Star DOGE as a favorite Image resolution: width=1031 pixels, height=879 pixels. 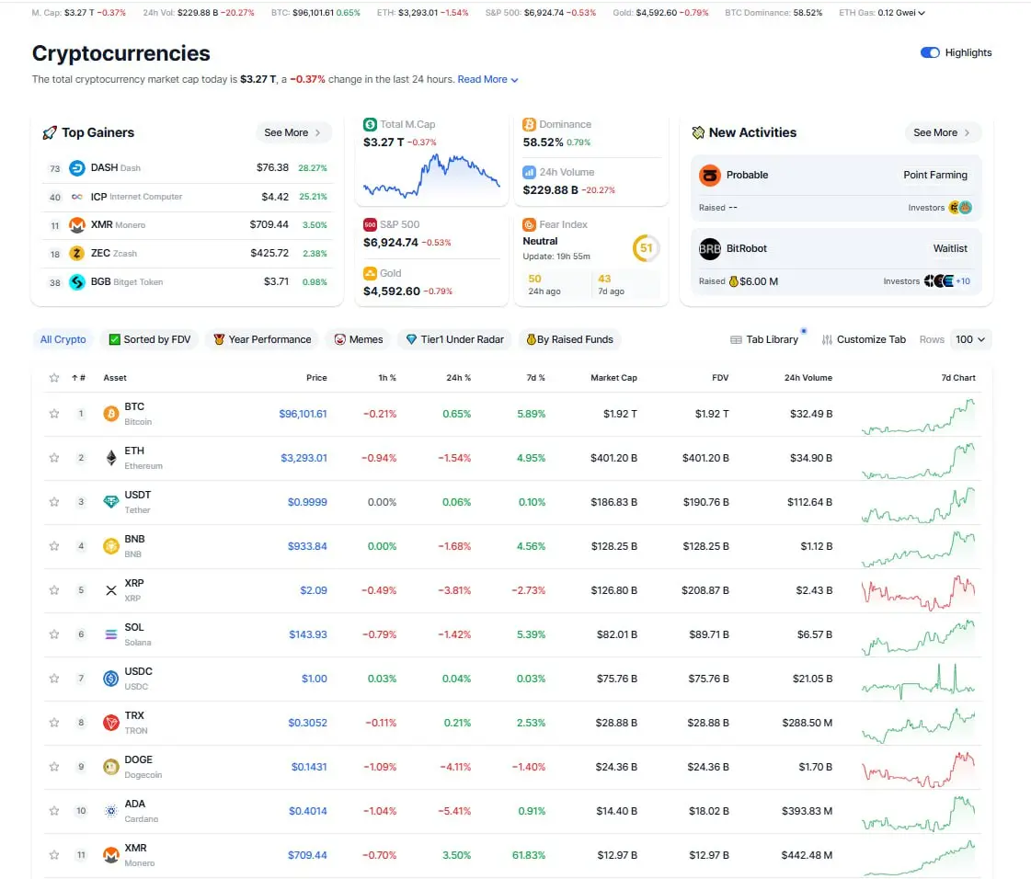(54, 767)
